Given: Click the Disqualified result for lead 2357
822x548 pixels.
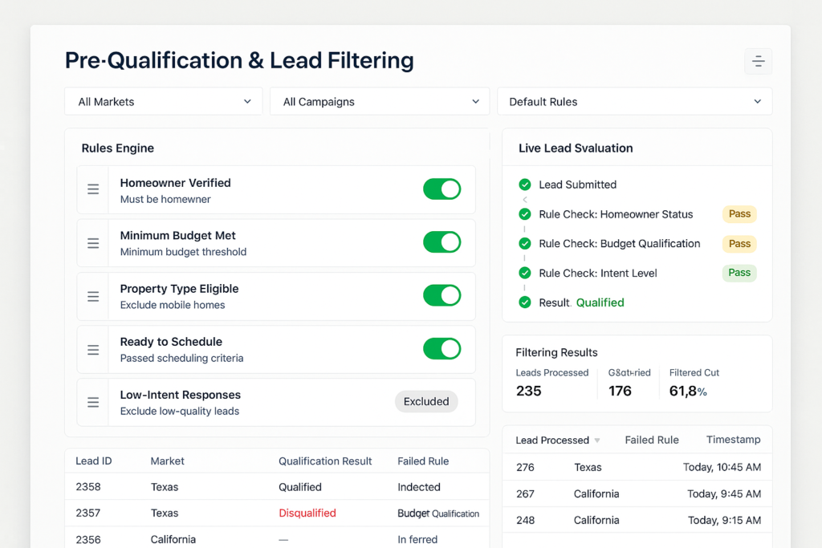Looking at the screenshot, I should point(307,513).
